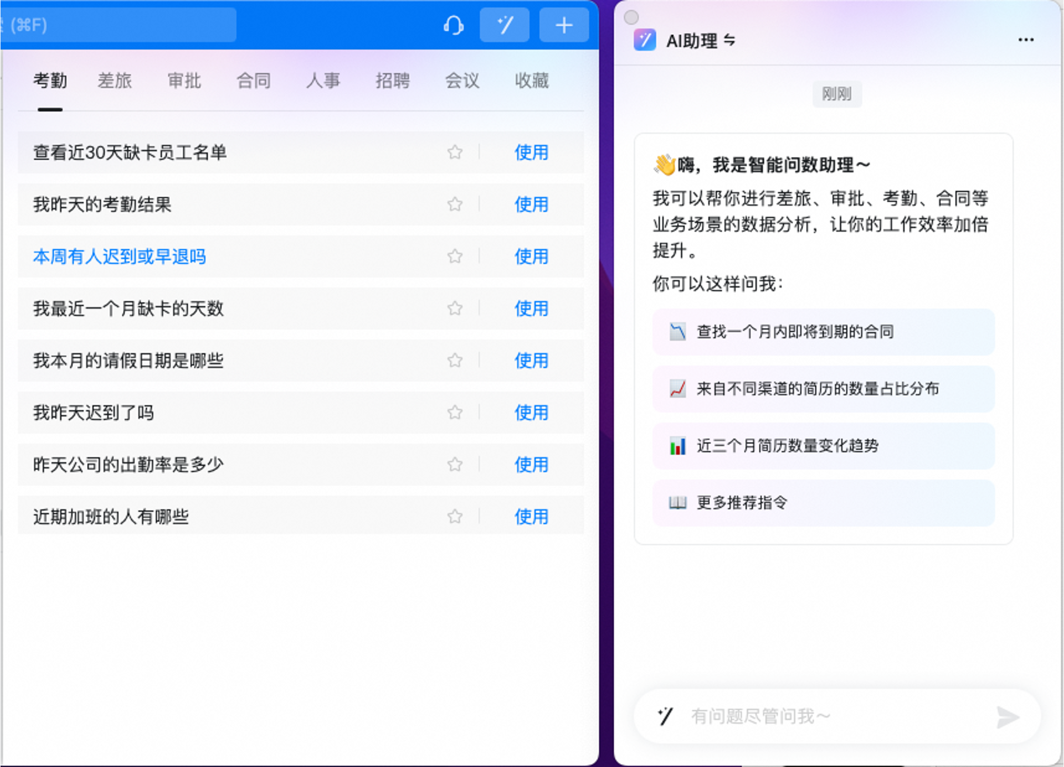1064x767 pixels.
Task: Favorite star for 我本月的请假日期是哪些
Action: pyautogui.click(x=455, y=360)
